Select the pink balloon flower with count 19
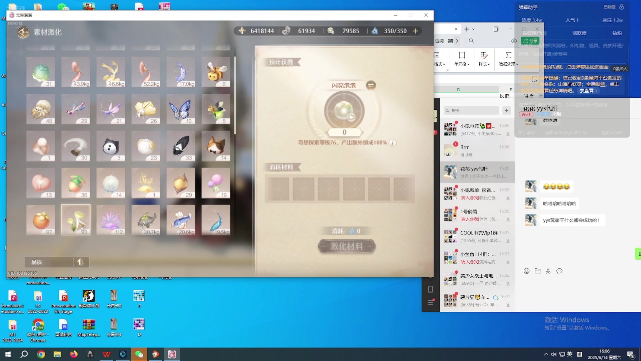Screen dimensions: 641x361 [216, 183]
